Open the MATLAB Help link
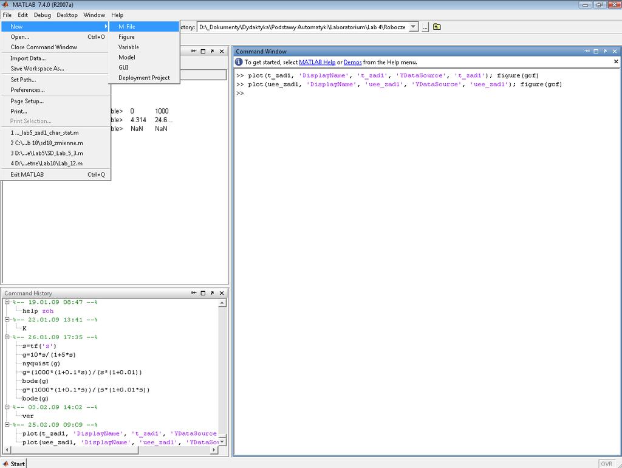The width and height of the screenshot is (622, 468). click(317, 63)
